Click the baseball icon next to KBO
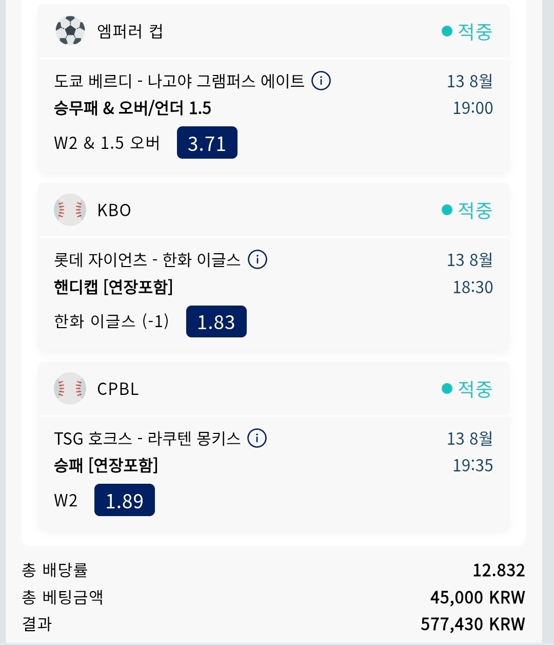The width and height of the screenshot is (554, 645). tap(70, 210)
